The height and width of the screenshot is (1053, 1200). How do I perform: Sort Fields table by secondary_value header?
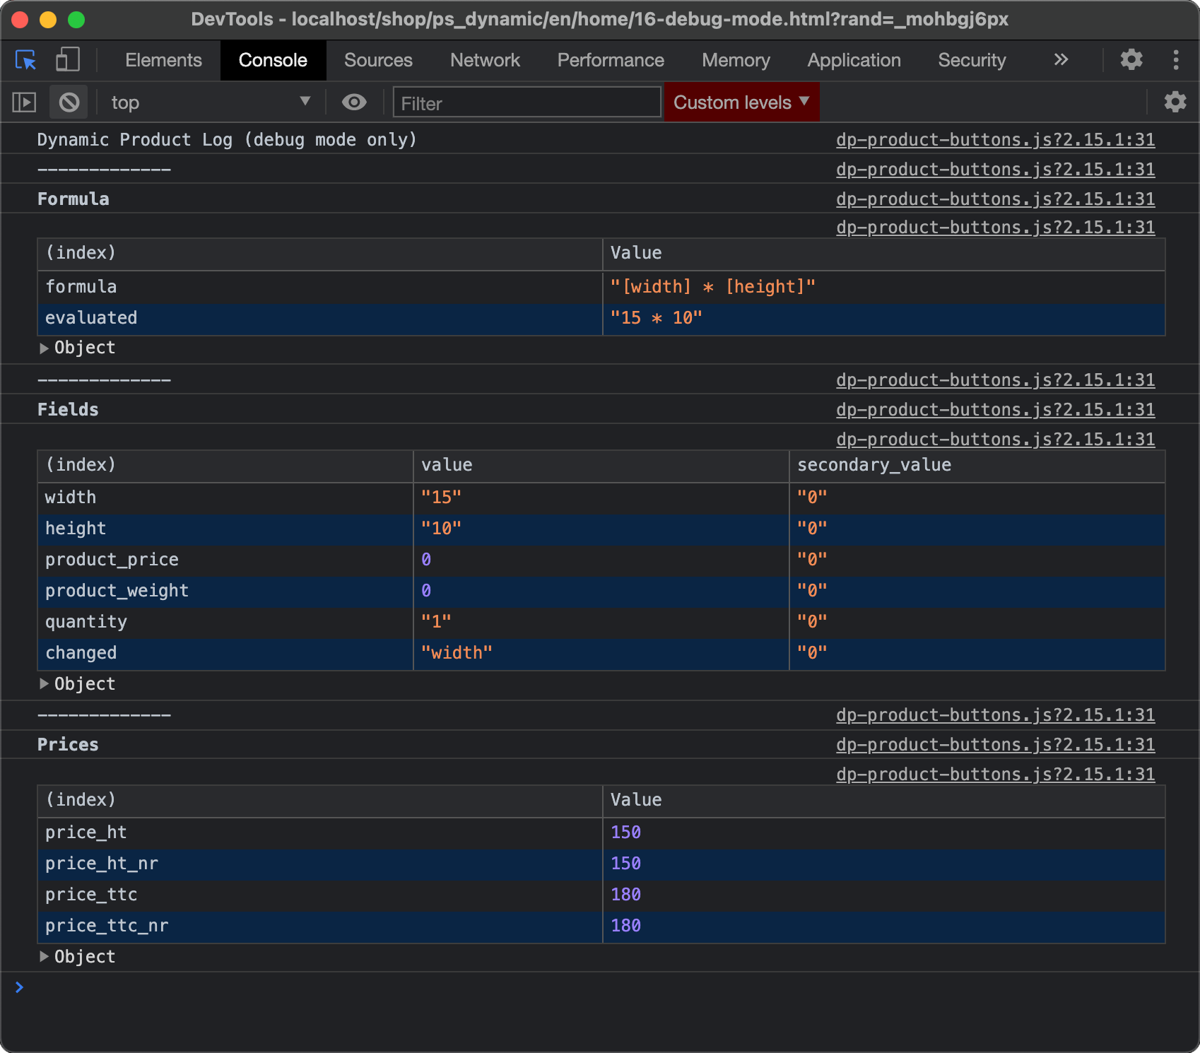click(x=977, y=466)
